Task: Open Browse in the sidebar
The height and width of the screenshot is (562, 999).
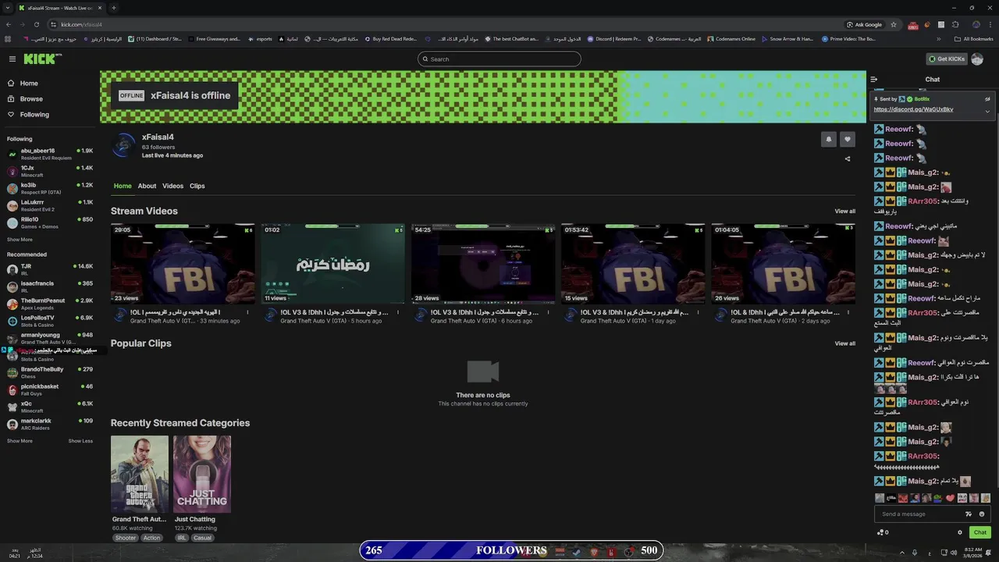Action: (x=31, y=99)
